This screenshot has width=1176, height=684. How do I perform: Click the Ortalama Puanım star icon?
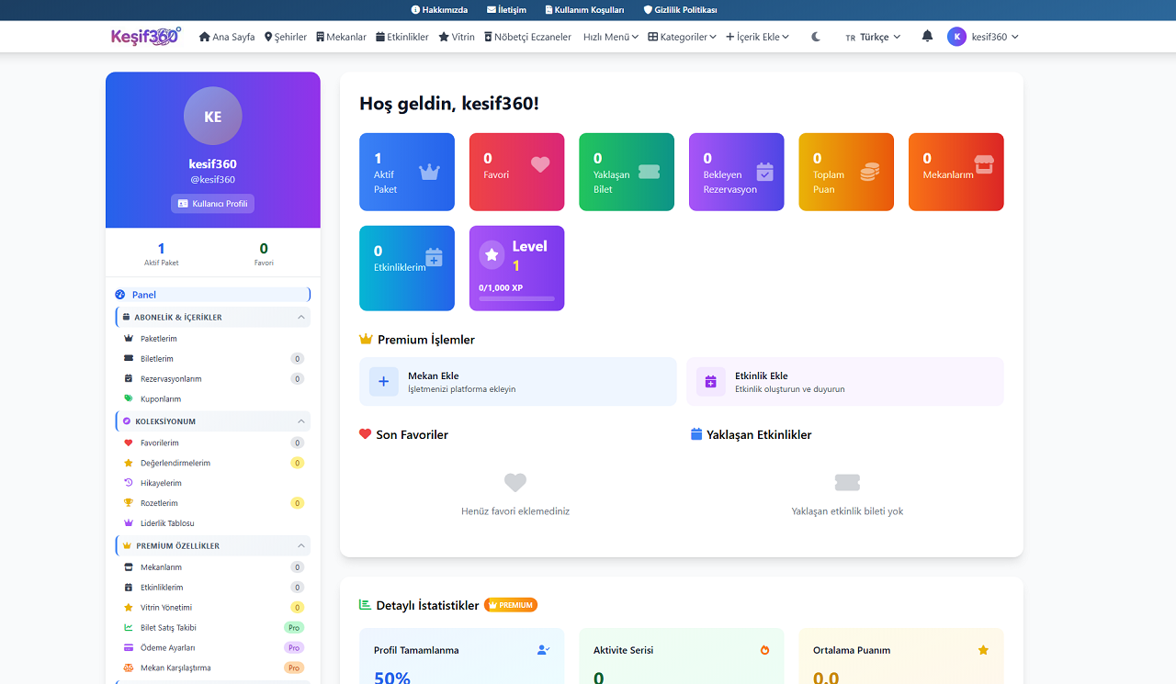click(983, 650)
